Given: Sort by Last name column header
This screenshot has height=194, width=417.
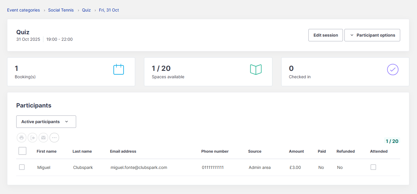Looking at the screenshot, I should (82, 151).
